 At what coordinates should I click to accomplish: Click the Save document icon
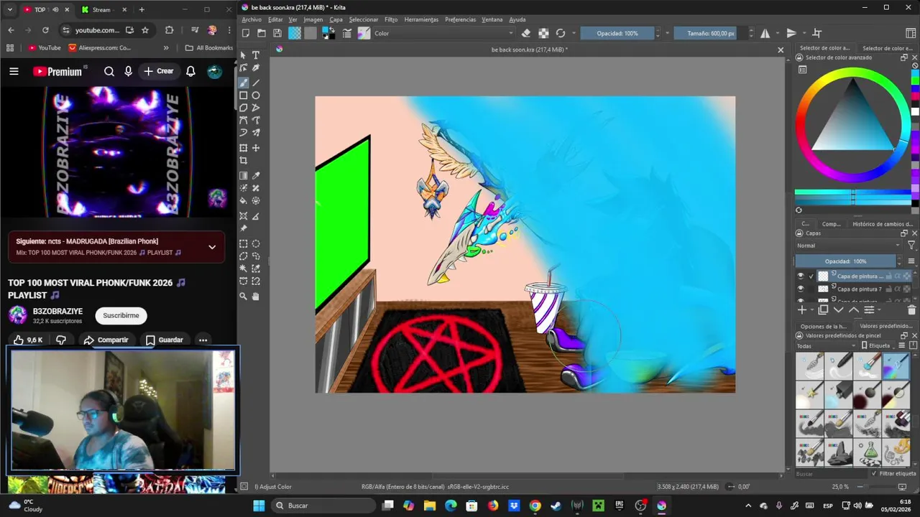[x=277, y=33]
